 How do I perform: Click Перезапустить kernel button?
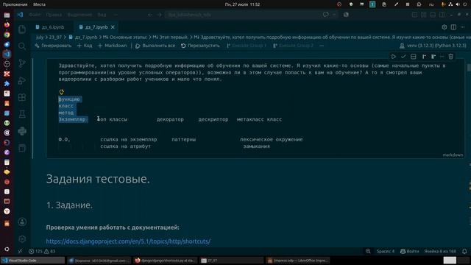tap(200, 46)
